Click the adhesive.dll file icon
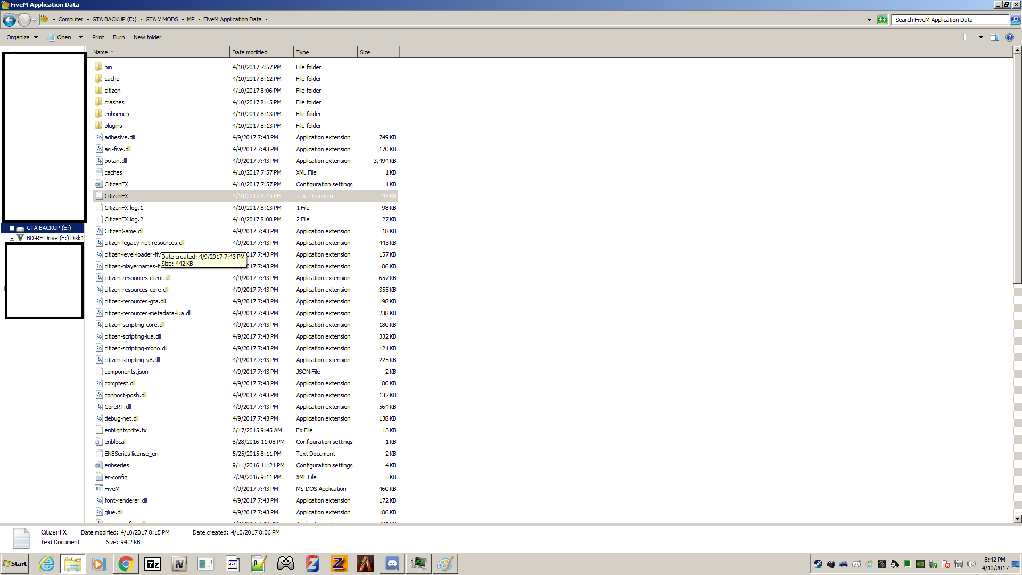1022x575 pixels. coord(99,137)
